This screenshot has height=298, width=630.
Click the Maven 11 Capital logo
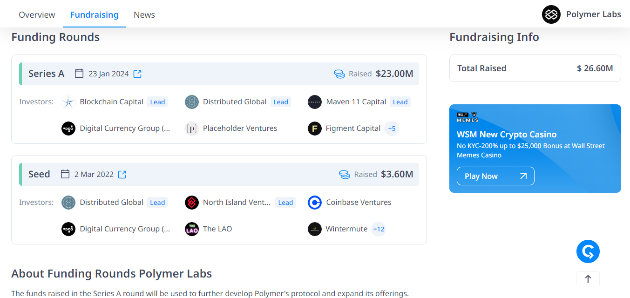(315, 102)
